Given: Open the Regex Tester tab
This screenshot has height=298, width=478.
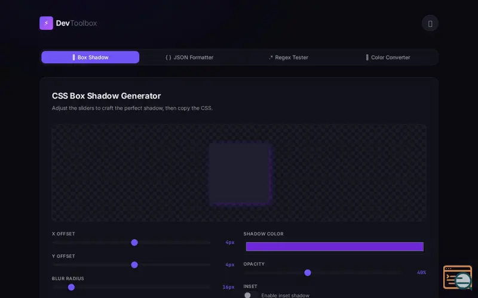Looking at the screenshot, I should click(289, 57).
